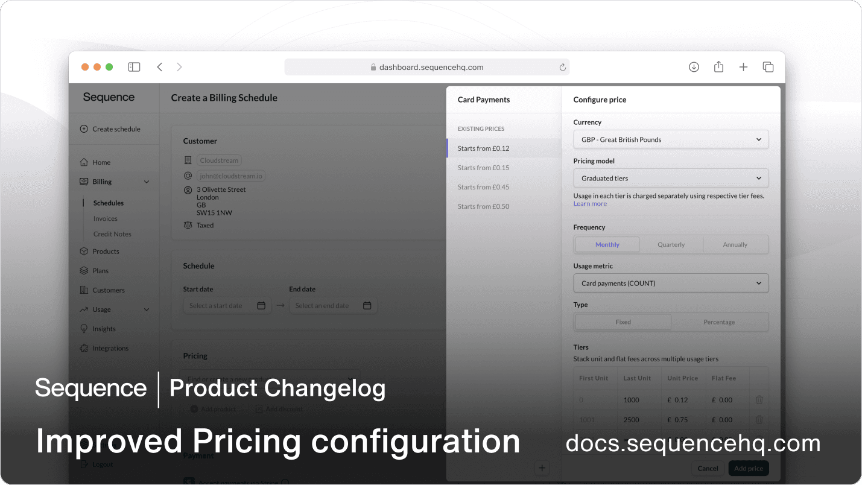Open Schedules in the Billing sidebar
862x485 pixels.
pos(109,203)
